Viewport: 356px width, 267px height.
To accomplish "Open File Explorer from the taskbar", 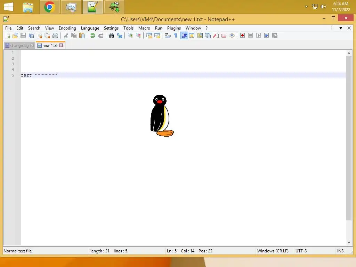I will coord(28,7).
